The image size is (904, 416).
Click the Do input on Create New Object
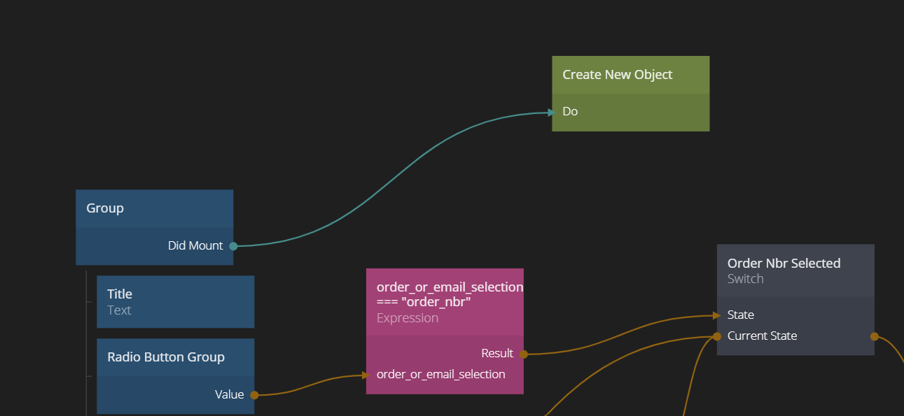(570, 111)
